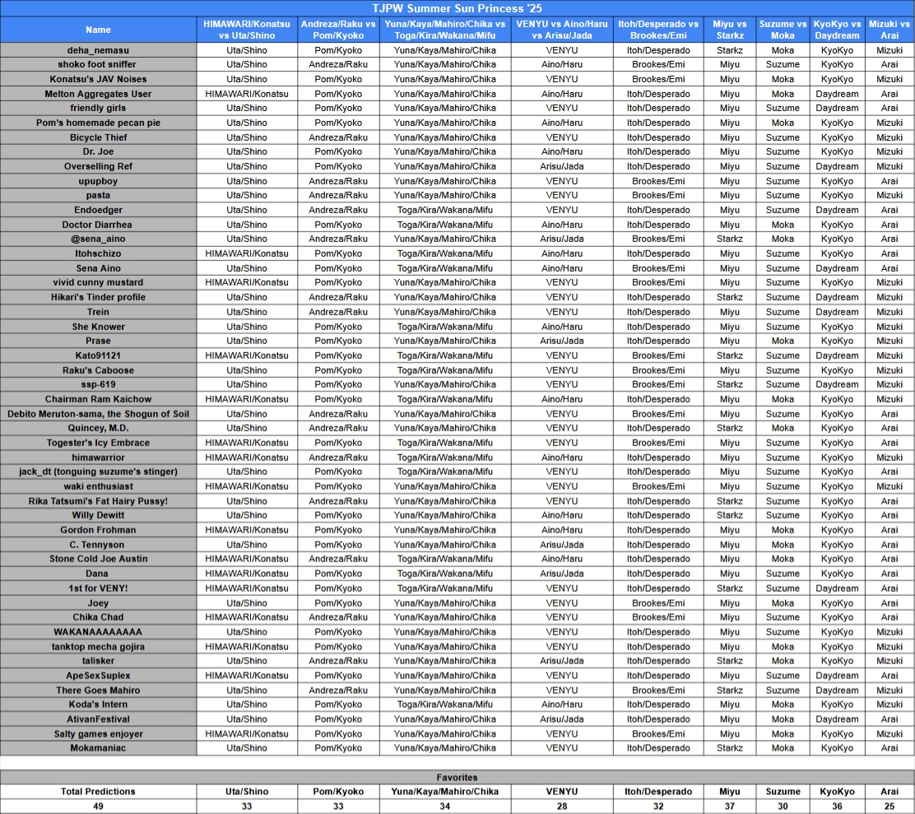Click the name cell 'She Knower'
The image size is (915, 814).
98,326
